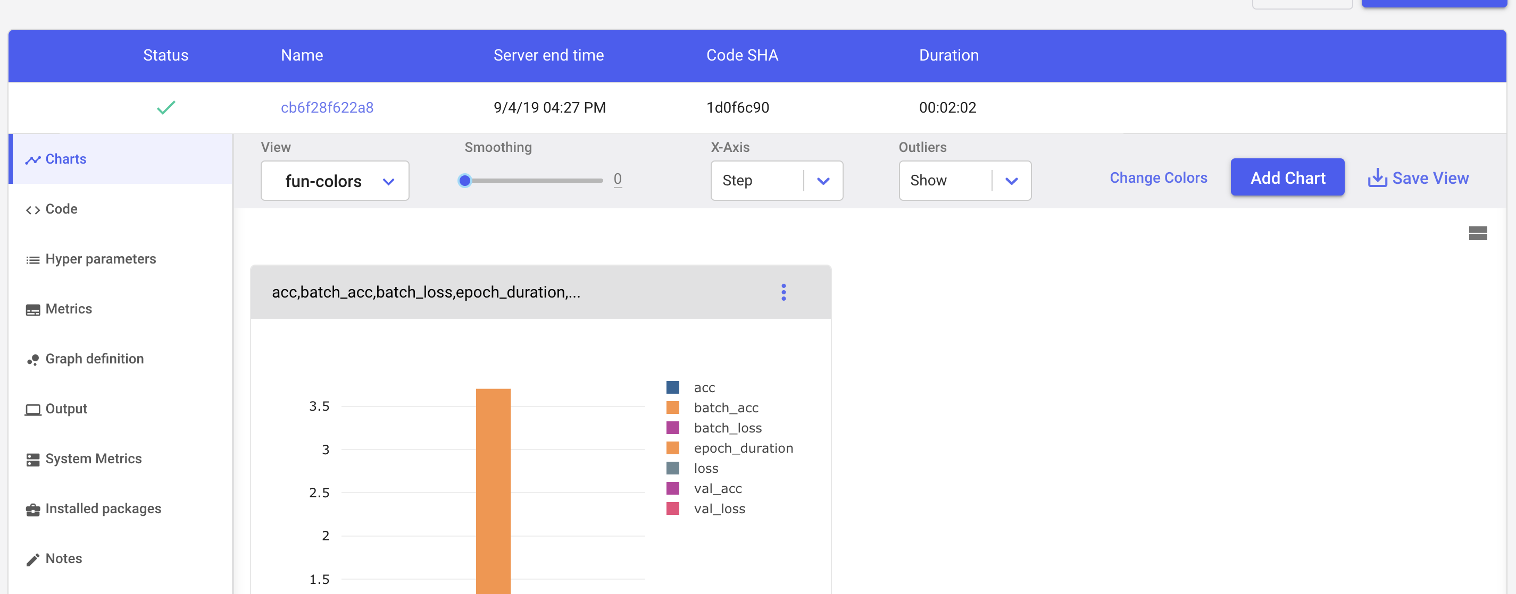Open the Metrics section
Image resolution: width=1516 pixels, height=594 pixels.
click(x=121, y=309)
